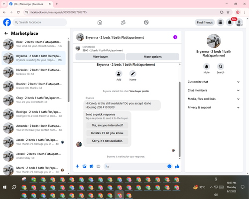Open the tab search dropdown arrow
Image resolution: width=249 pixels, height=199 pixels.
[x=4, y=4]
